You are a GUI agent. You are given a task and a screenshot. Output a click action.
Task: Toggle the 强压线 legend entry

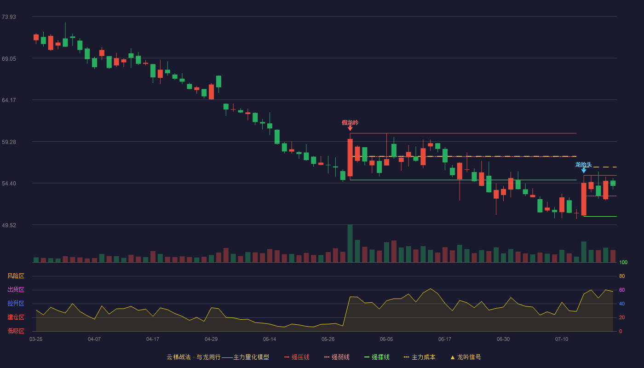[297, 357]
